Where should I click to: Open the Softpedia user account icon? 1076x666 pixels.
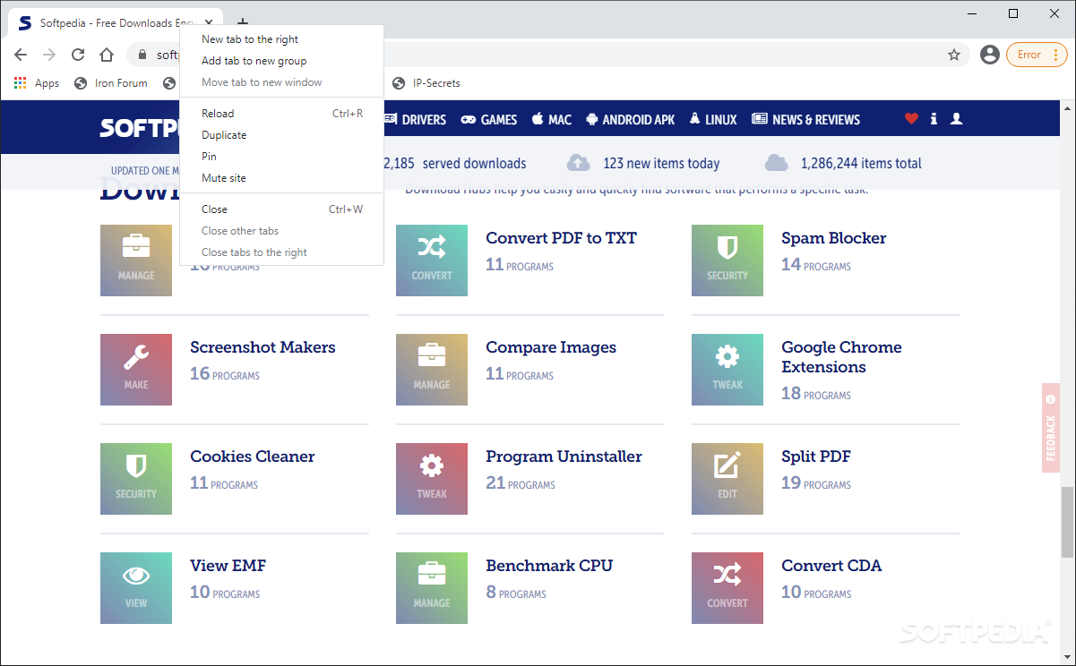956,118
